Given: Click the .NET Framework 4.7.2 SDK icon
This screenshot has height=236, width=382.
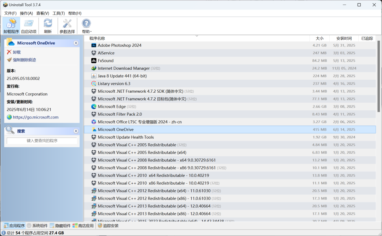Looking at the screenshot, I should pos(94,91).
